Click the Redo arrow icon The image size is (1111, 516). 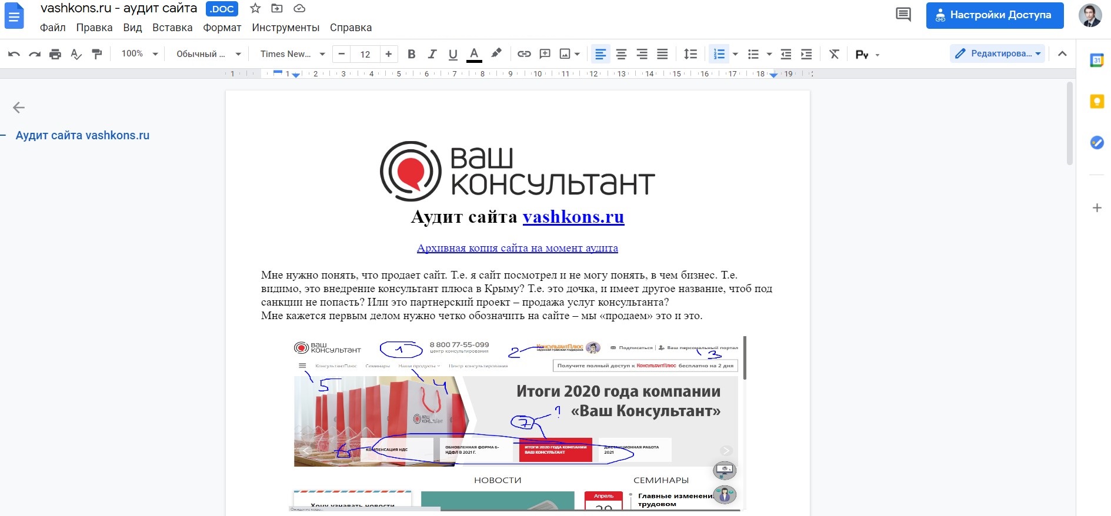(x=35, y=54)
